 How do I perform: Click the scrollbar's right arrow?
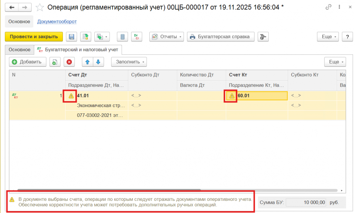(341, 190)
